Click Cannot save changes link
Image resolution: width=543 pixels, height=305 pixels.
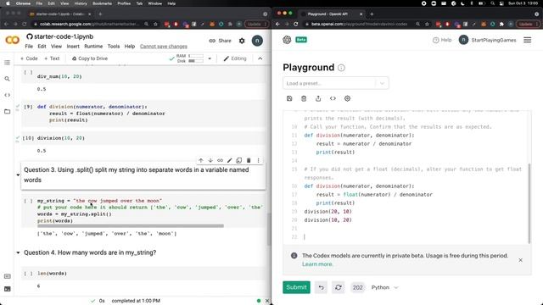point(164,47)
